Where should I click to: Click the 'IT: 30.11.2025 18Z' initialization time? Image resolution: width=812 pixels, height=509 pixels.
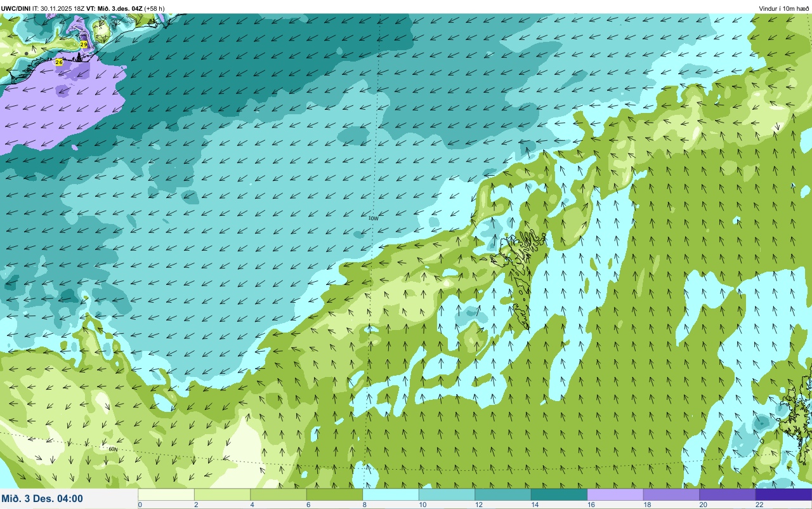coord(59,8)
